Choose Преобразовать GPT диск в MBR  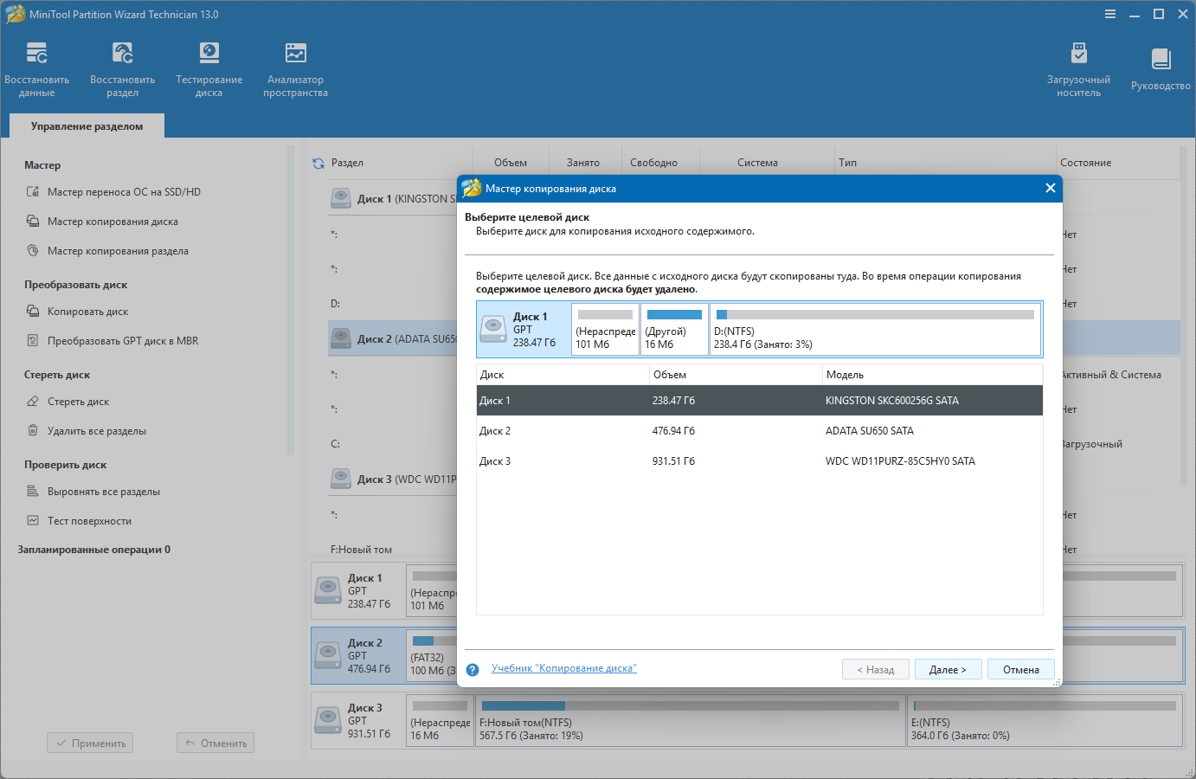click(122, 341)
